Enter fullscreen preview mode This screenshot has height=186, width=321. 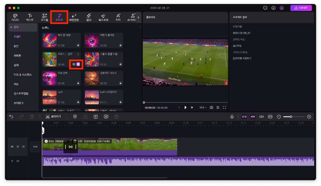point(224,107)
